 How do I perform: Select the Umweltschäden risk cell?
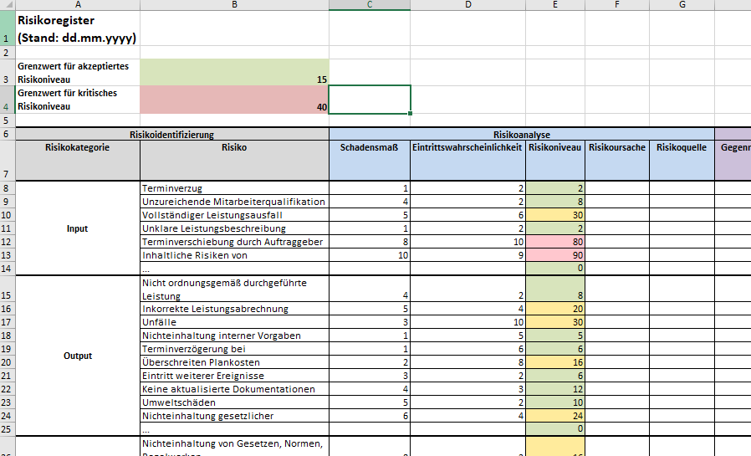(235, 402)
